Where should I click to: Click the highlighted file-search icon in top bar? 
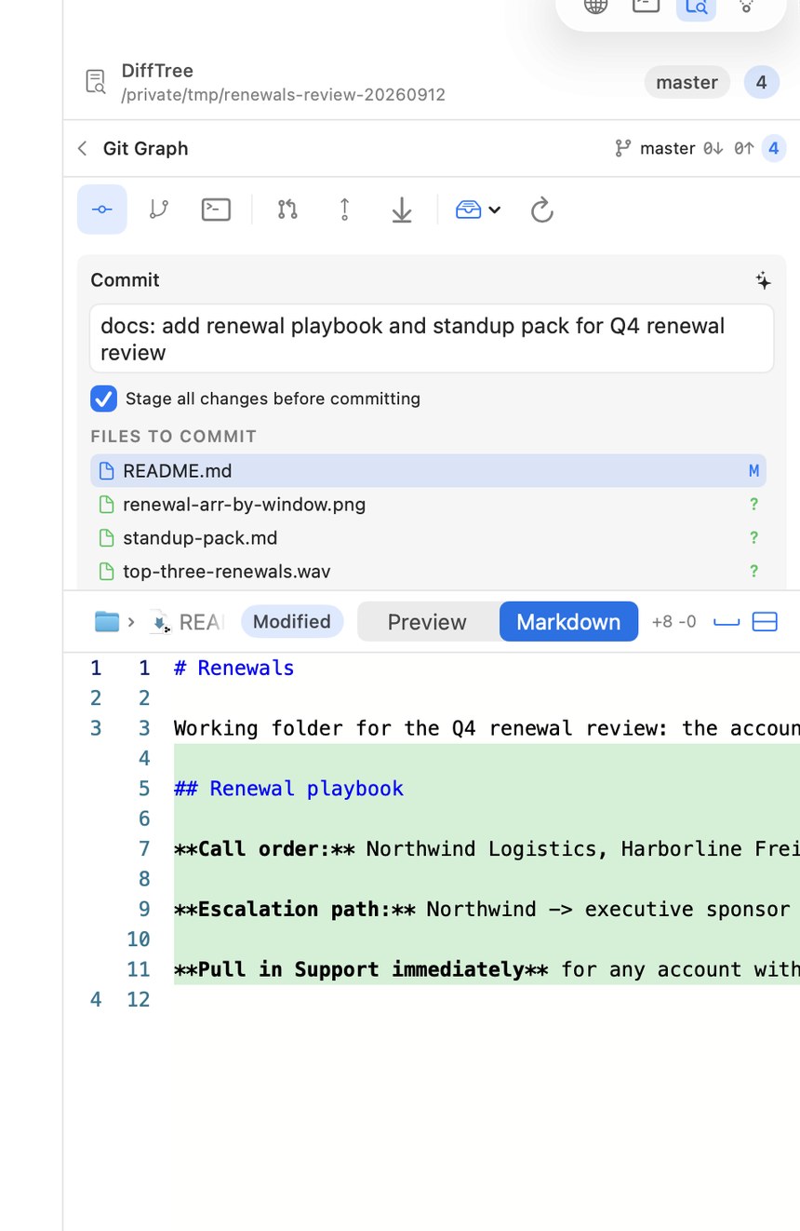[x=696, y=8]
